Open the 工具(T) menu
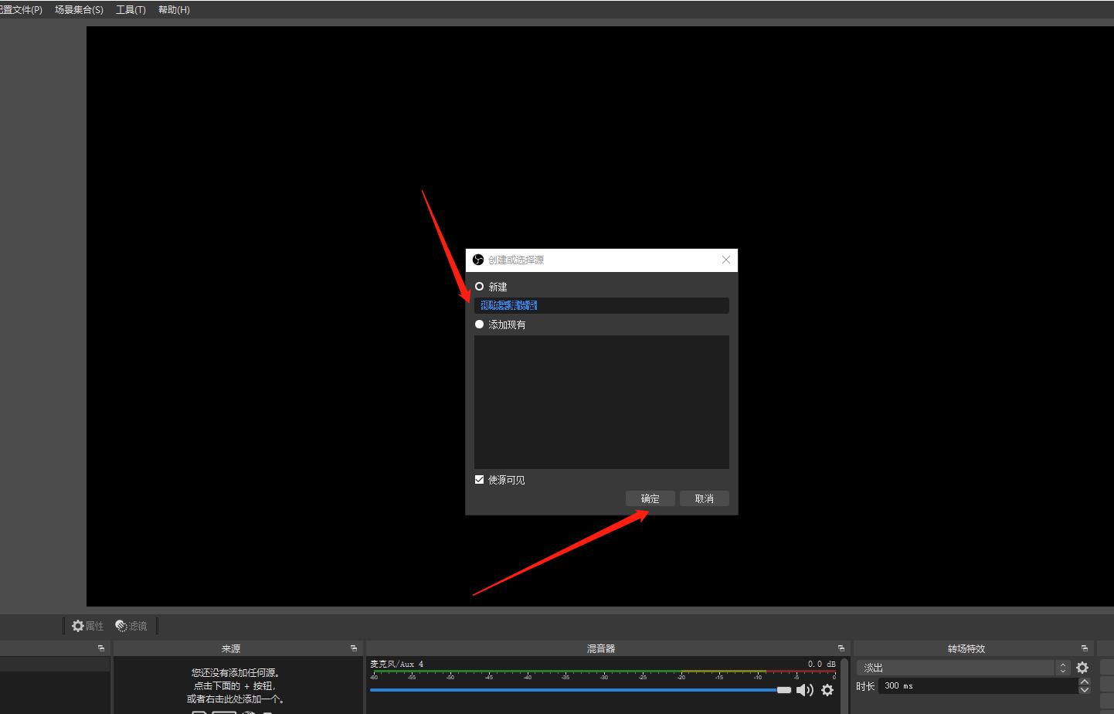This screenshot has width=1114, height=714. click(131, 10)
